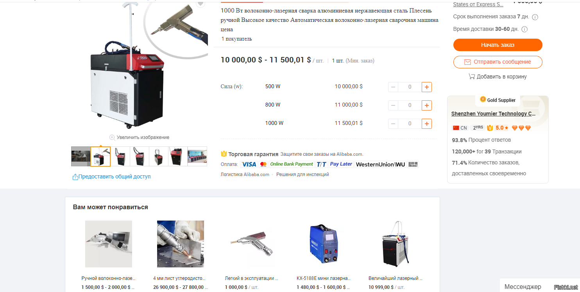Click the favorite heart icon on product image
Viewport: 580px width, 292px height.
coord(200,3)
